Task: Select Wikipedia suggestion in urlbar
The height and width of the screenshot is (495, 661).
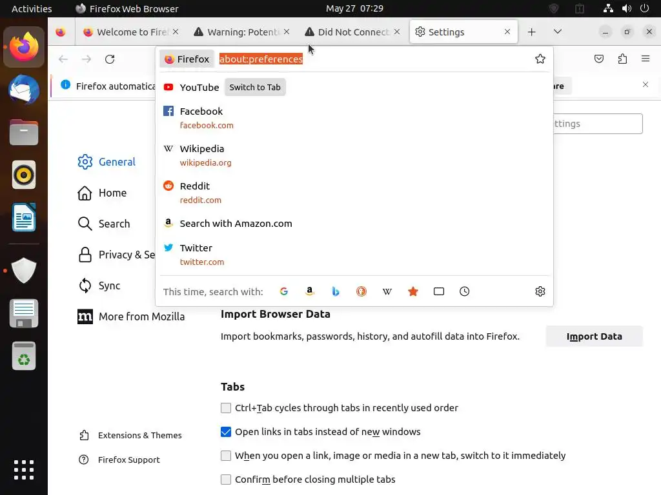Action: click(x=354, y=155)
